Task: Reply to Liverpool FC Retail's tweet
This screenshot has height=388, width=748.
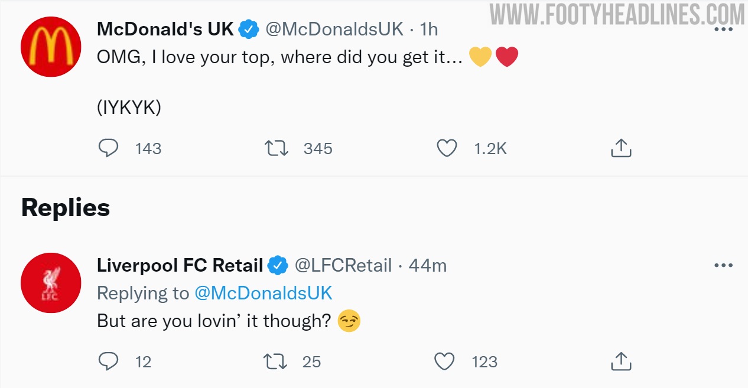Action: tap(108, 361)
